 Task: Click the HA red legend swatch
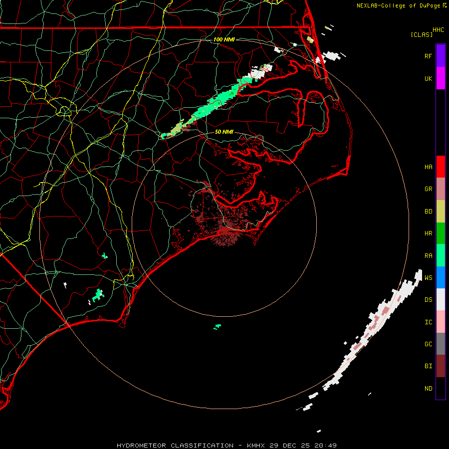pyautogui.click(x=441, y=167)
